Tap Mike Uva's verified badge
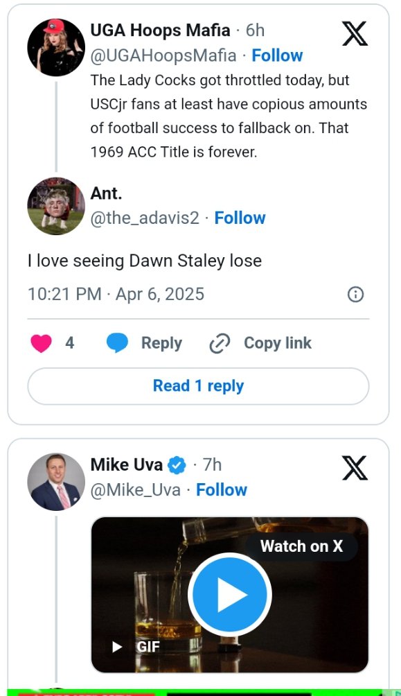 coord(177,464)
